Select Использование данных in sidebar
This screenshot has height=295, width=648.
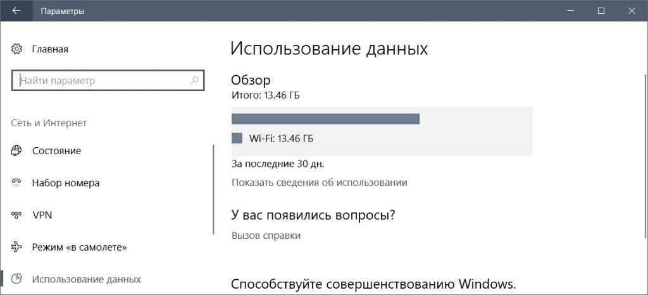click(x=86, y=279)
